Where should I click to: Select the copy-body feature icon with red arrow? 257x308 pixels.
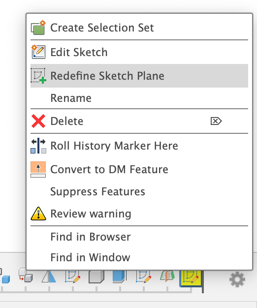tap(26, 276)
